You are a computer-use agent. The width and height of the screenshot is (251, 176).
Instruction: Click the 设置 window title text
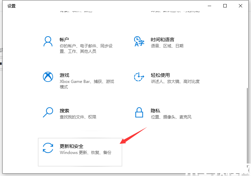pos(11,6)
